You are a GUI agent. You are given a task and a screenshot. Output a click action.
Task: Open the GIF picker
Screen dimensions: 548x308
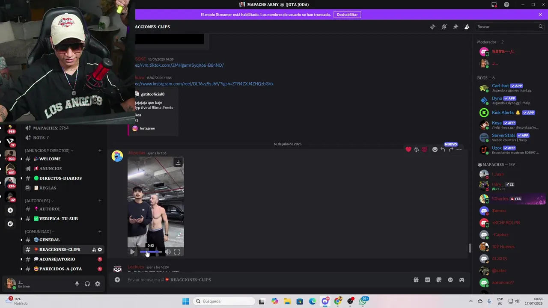tap(427, 280)
